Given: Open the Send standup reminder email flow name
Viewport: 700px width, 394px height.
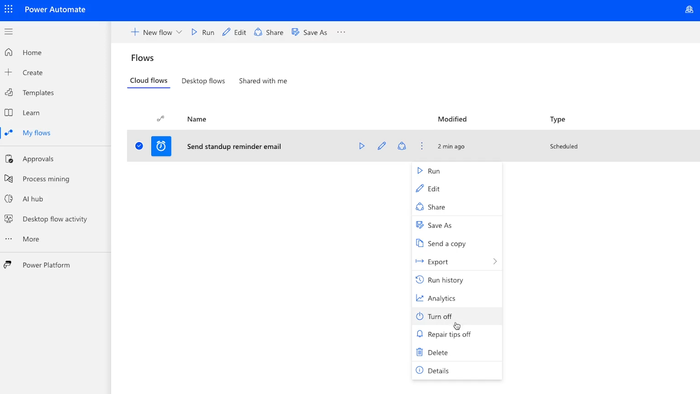Looking at the screenshot, I should click(x=234, y=147).
